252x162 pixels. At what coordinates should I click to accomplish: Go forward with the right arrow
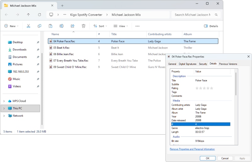pos(17,14)
